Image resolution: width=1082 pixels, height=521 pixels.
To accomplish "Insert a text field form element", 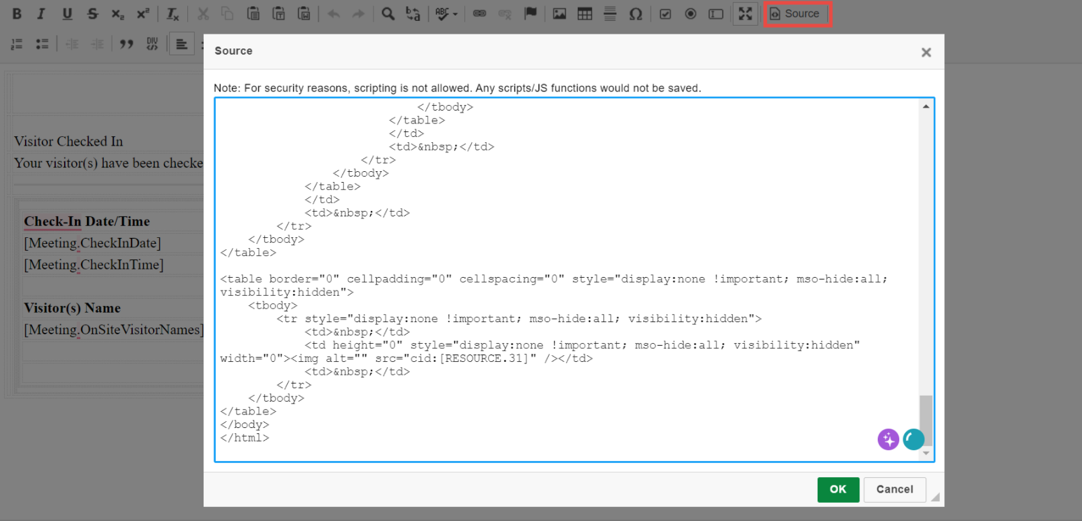I will pyautogui.click(x=716, y=13).
